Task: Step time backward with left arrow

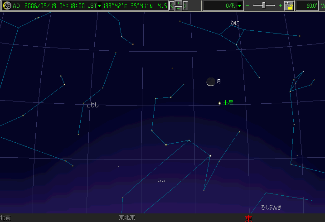Action: 172,6
